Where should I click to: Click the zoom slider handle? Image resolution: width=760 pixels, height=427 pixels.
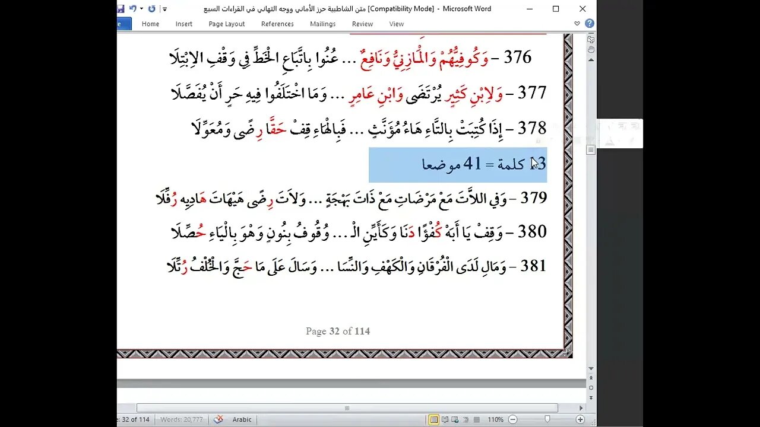(548, 419)
